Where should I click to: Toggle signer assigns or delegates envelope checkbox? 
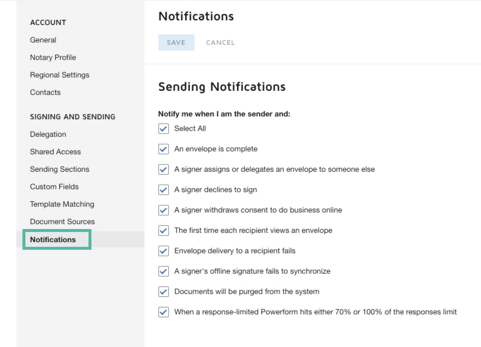[164, 169]
